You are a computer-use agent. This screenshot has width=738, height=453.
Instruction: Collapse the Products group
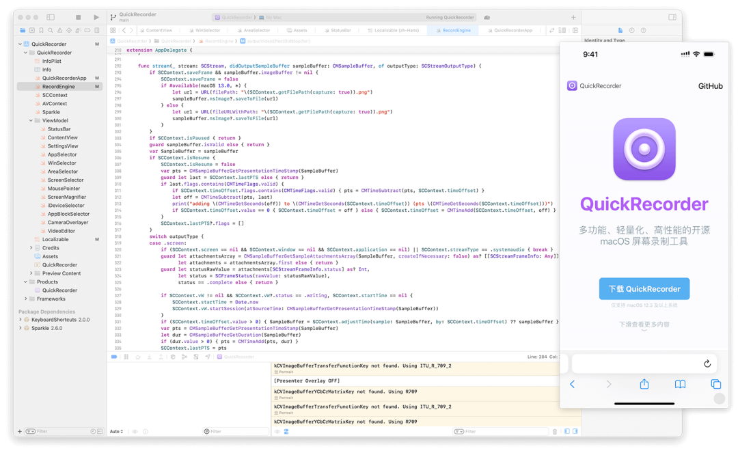(25, 282)
